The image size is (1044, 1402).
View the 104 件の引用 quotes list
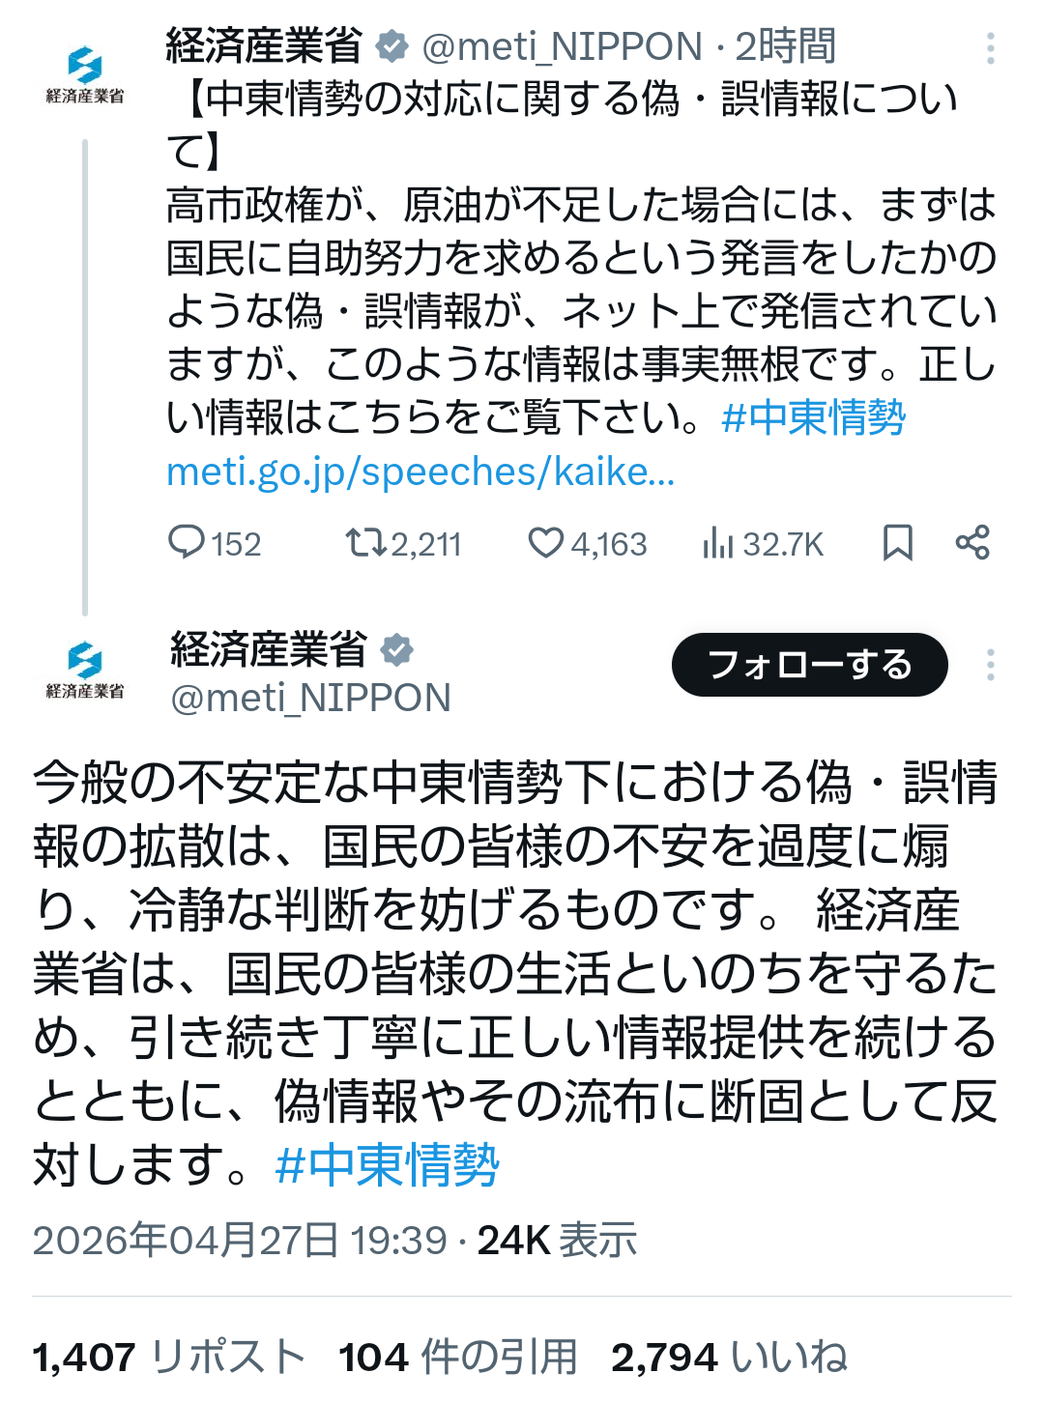pyautogui.click(x=458, y=1358)
